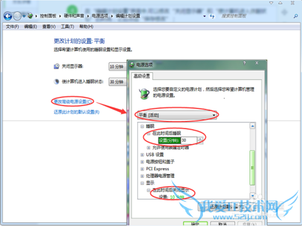Click 还原此计划的默认设置(R) link

coord(77,112)
